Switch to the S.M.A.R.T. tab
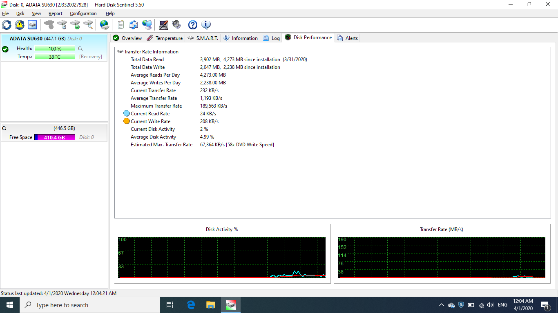This screenshot has width=558, height=313. pyautogui.click(x=203, y=38)
